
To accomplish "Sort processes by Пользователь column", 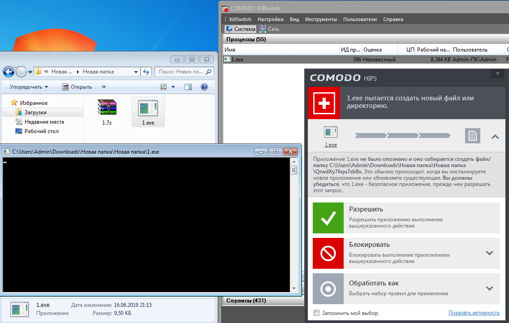I will [x=479, y=50].
